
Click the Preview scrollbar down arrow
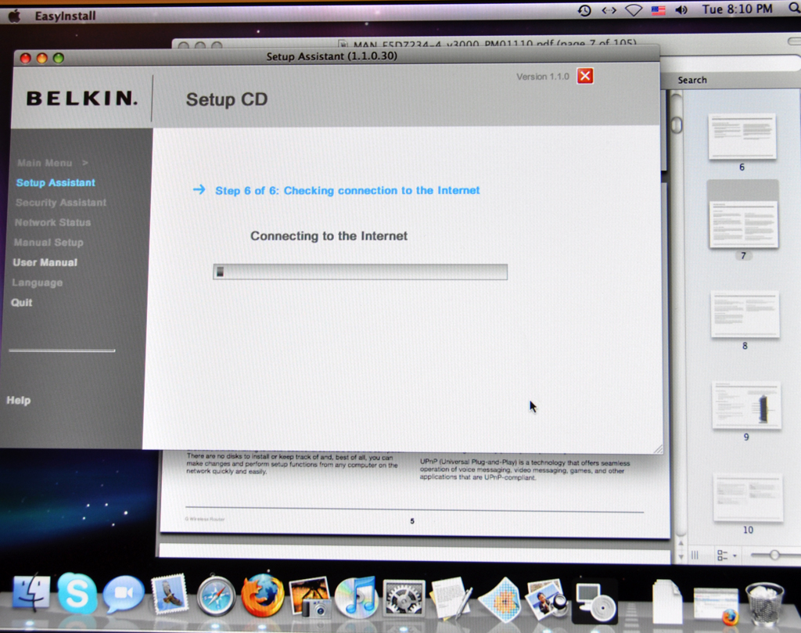[681, 556]
